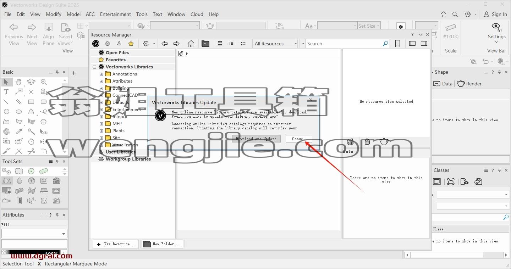Click New Resource button

[116, 244]
